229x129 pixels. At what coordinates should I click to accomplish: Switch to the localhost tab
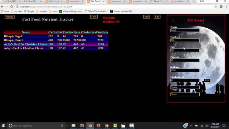click(x=179, y=1)
